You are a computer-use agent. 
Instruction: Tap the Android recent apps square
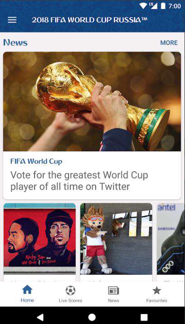point(144,317)
